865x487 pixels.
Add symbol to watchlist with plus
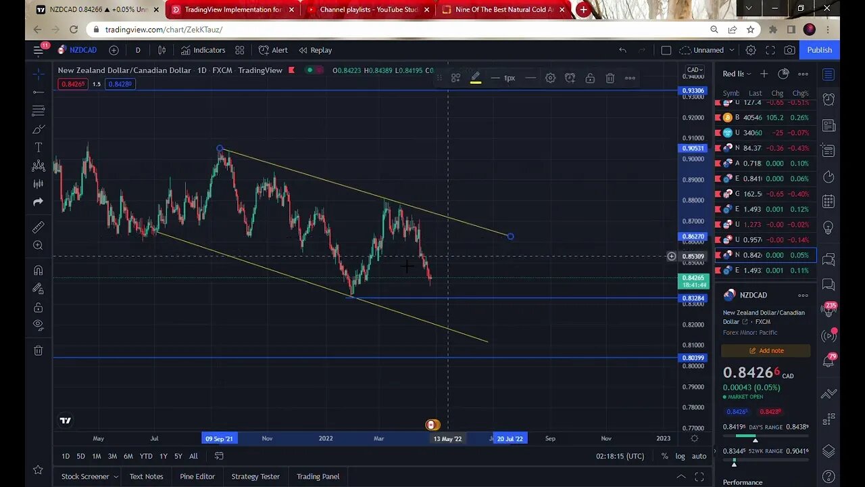click(764, 74)
